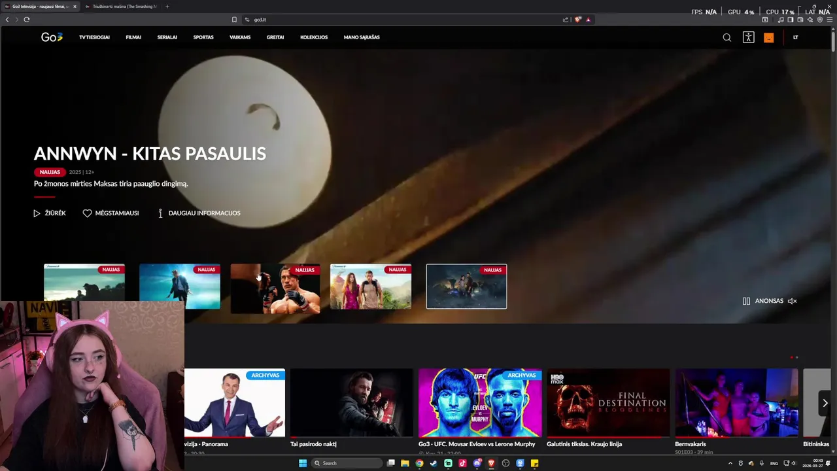Viewport: 837px width, 471px height.
Task: Open a new browser tab
Action: click(x=167, y=7)
